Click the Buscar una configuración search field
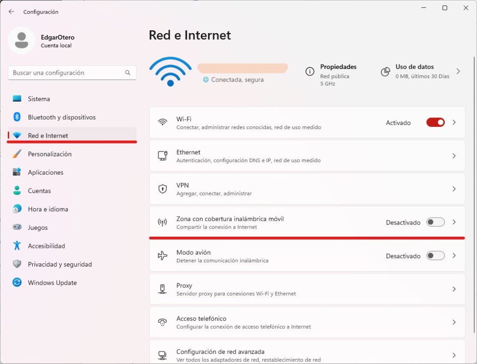Screen dimensions: 477x364 [x=72, y=73]
